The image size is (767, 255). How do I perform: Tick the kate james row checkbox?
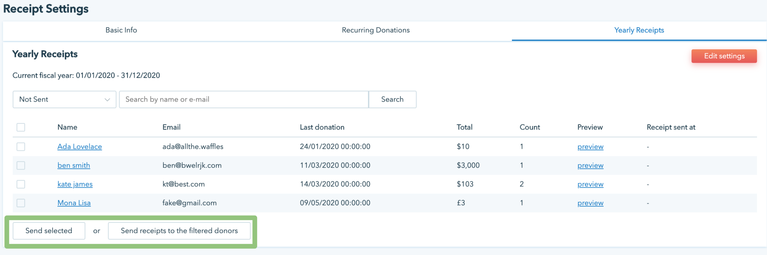[21, 184]
